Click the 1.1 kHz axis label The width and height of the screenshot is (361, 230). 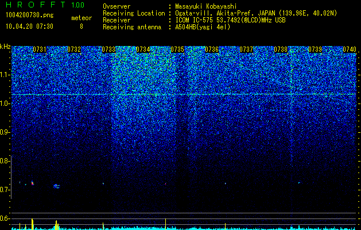pyautogui.click(x=5, y=75)
